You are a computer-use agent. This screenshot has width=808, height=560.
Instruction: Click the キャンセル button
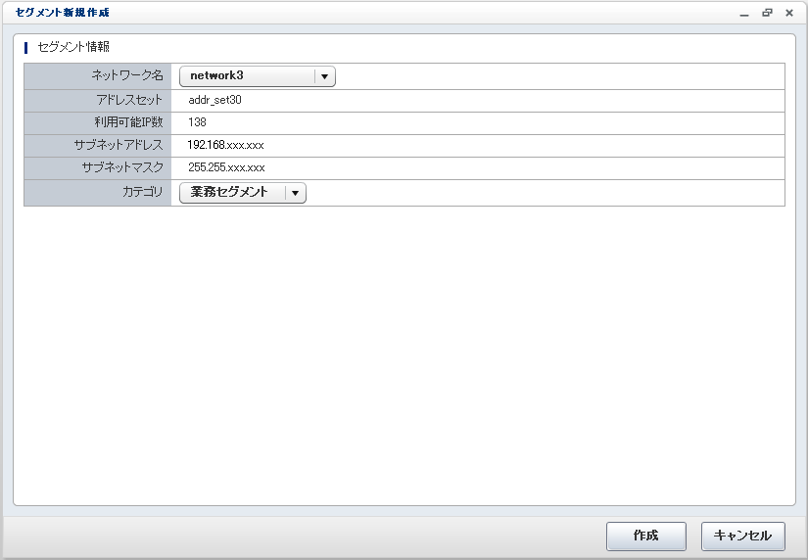tap(743, 536)
